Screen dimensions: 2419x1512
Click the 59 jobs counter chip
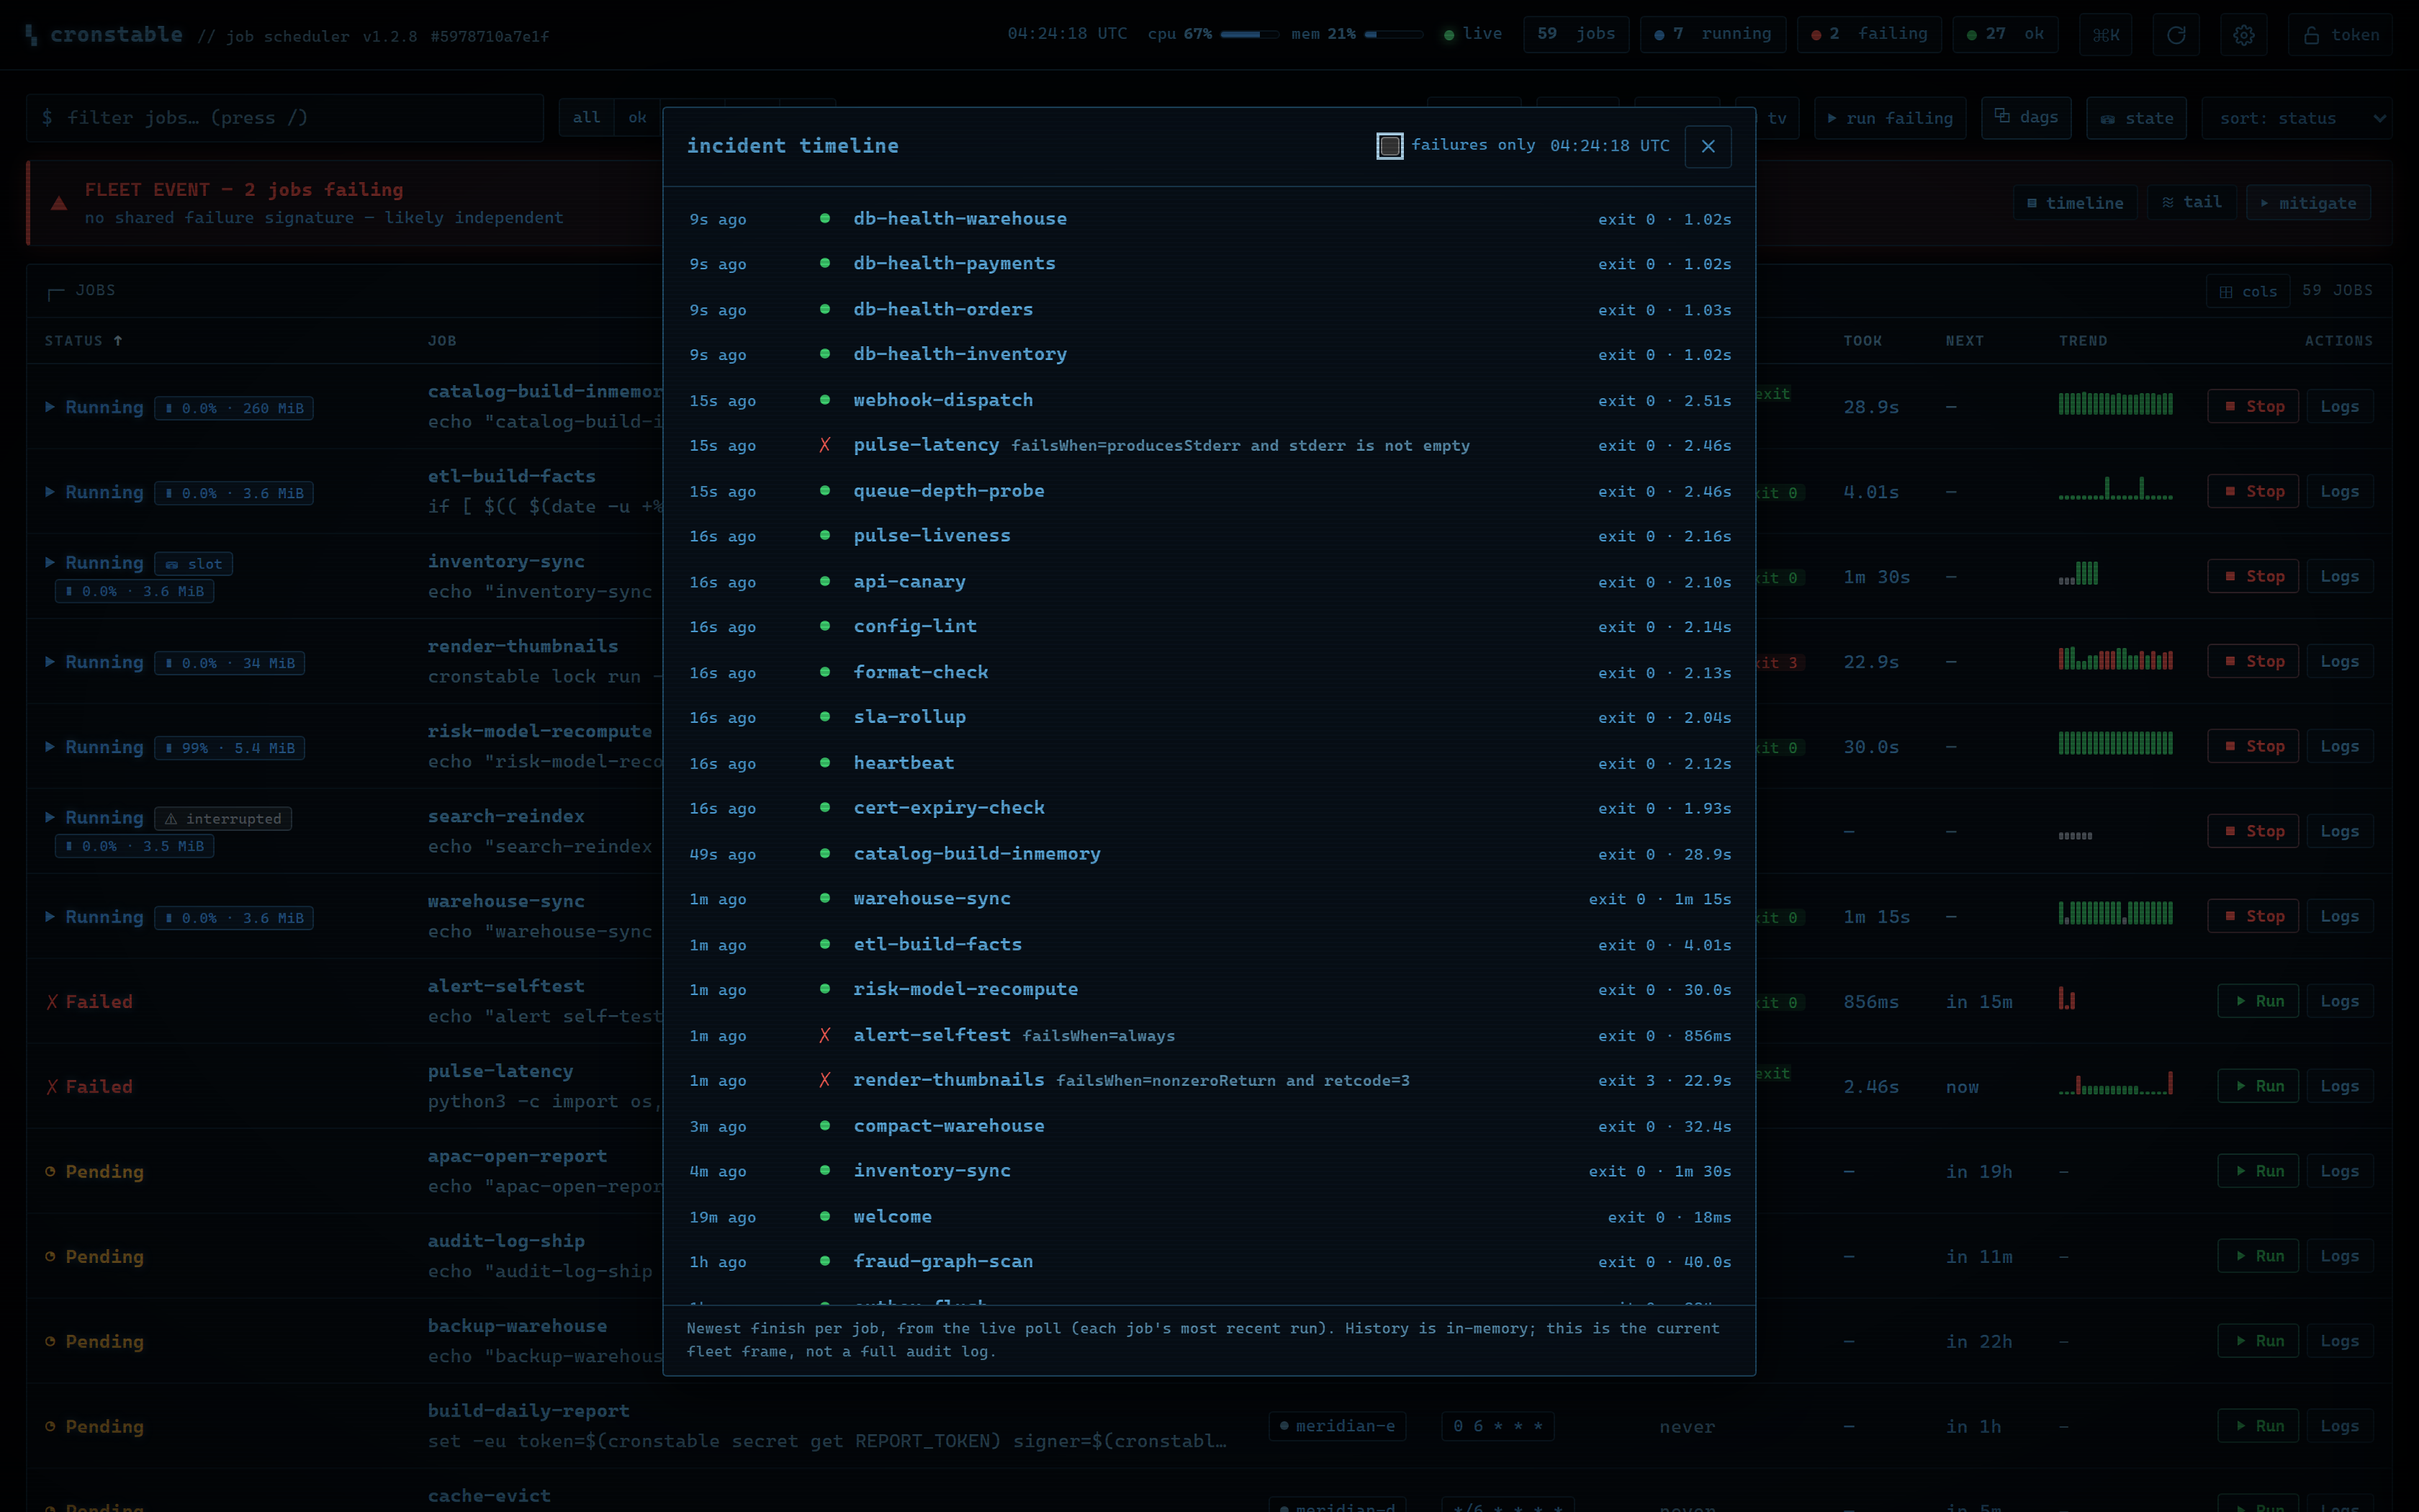click(x=1575, y=34)
